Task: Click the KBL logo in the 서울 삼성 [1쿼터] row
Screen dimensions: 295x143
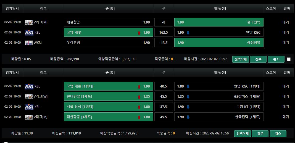Action: (x=29, y=107)
